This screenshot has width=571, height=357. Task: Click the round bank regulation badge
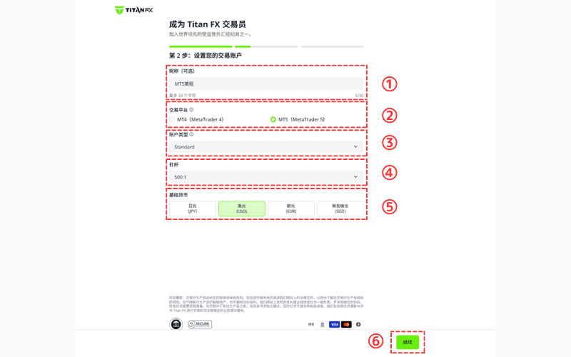coord(176,324)
